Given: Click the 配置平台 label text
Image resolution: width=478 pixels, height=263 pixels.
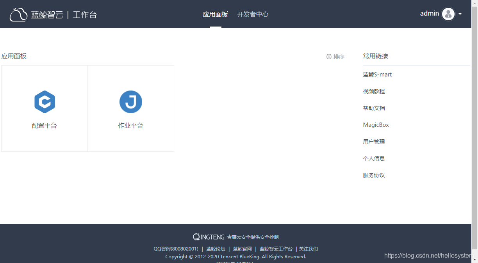Looking at the screenshot, I should coord(45,126).
